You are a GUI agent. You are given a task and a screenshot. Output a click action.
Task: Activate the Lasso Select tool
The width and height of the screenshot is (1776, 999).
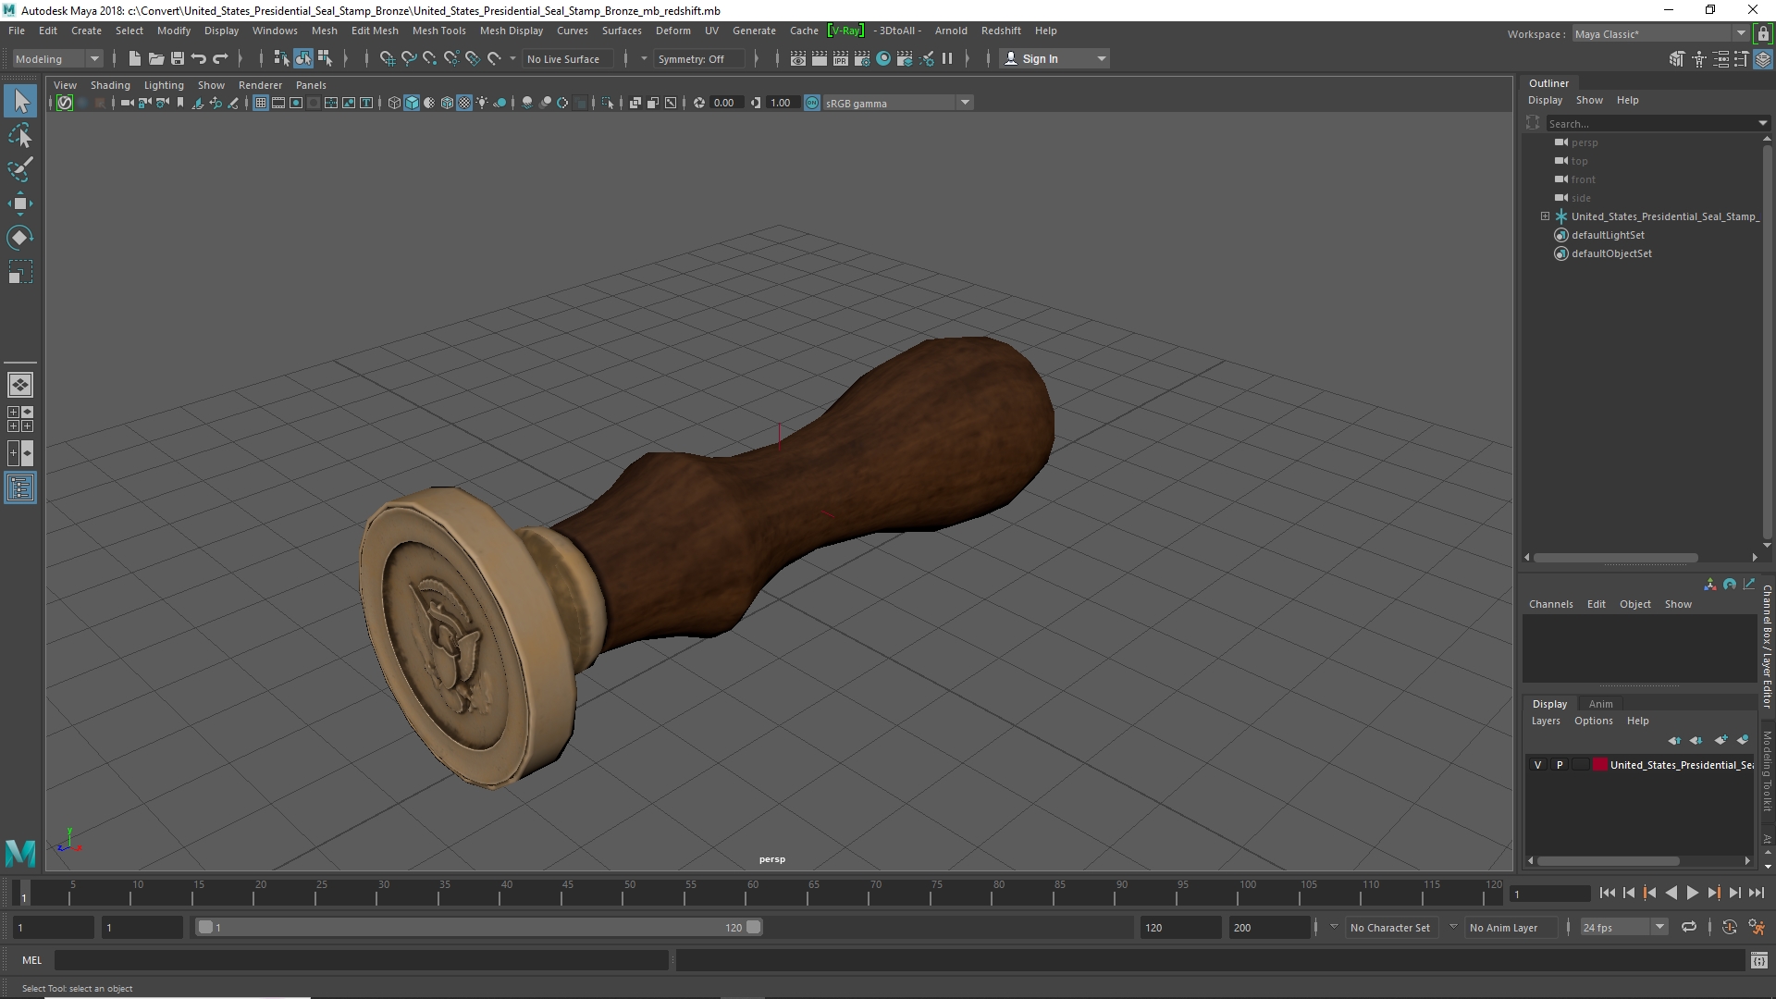[x=20, y=136]
